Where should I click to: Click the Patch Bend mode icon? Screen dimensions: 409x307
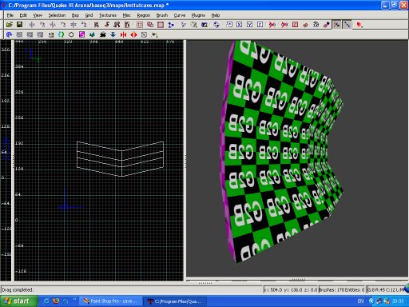[x=316, y=25]
